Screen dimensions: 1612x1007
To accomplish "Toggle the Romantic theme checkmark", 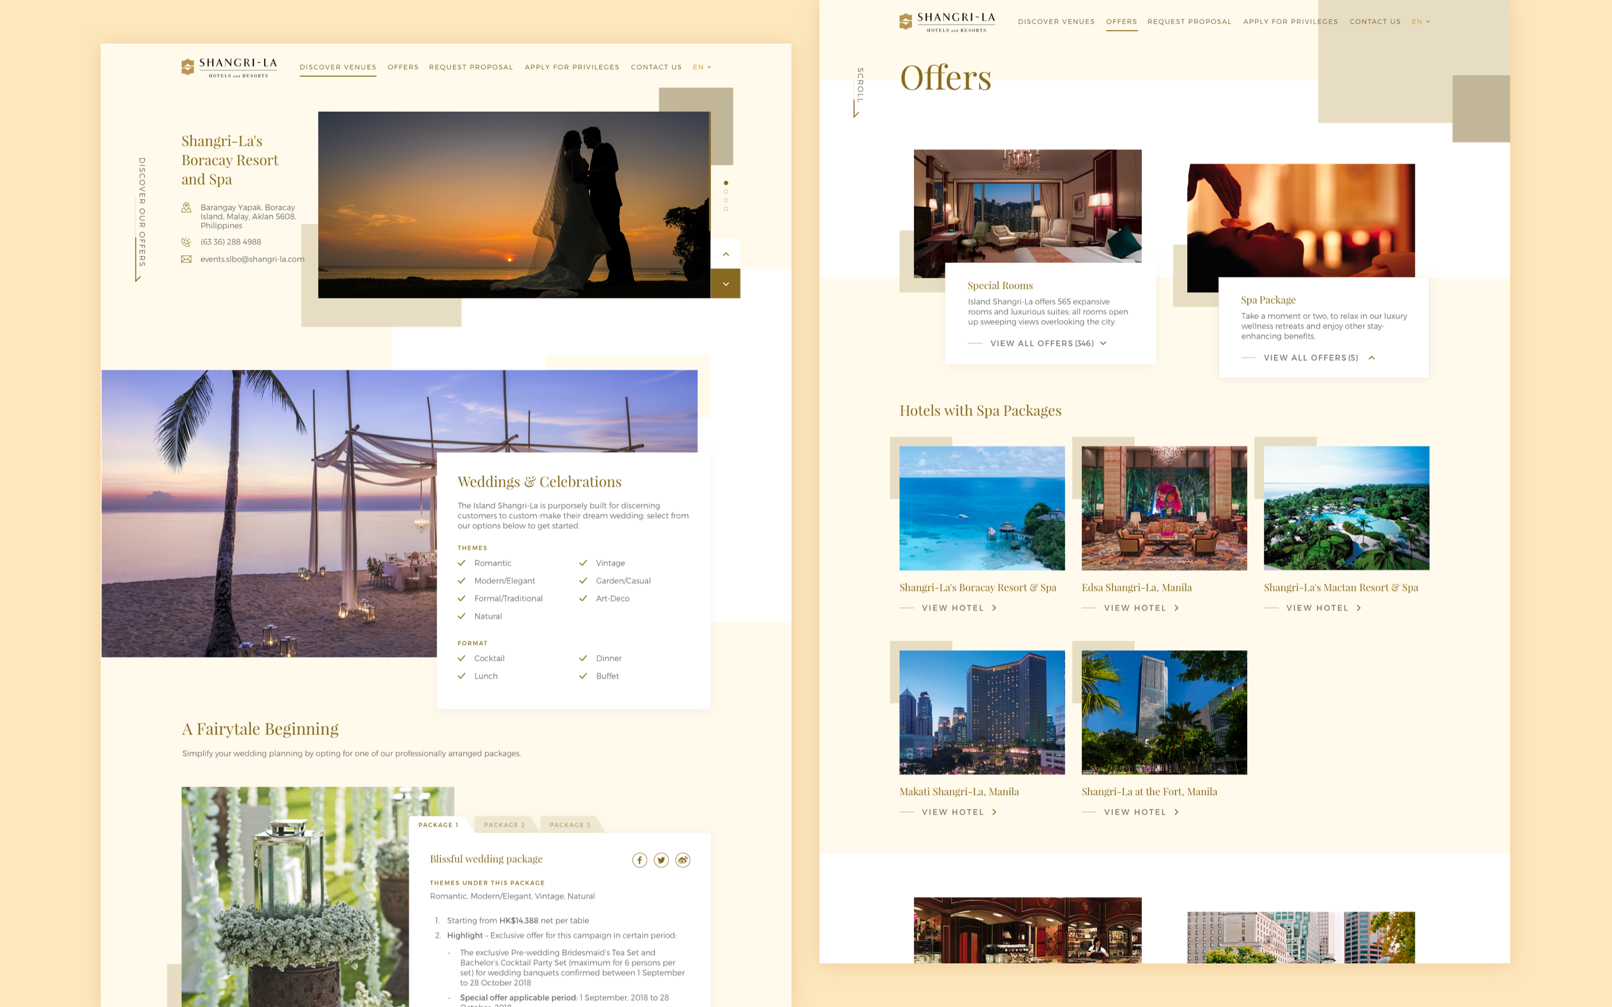I will pos(462,563).
